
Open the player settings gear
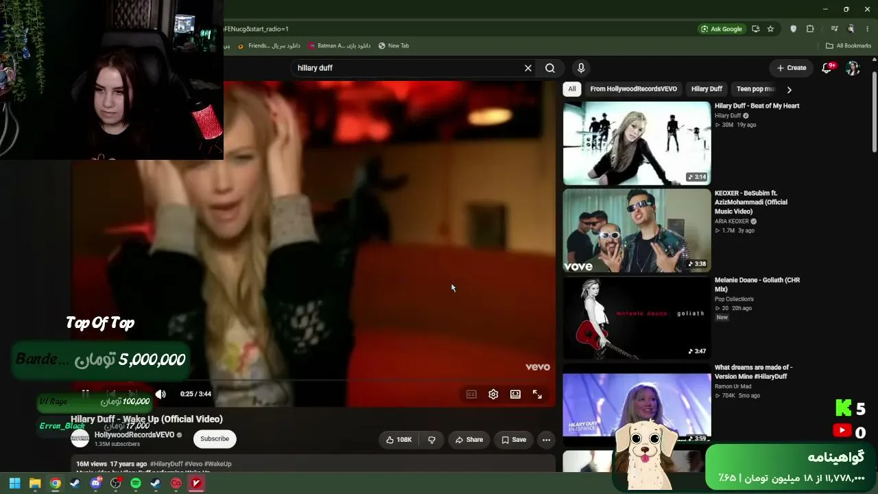[x=493, y=394]
